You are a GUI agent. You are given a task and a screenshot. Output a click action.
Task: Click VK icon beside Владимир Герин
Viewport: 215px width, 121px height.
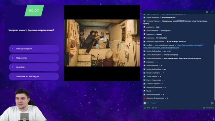[144, 73]
